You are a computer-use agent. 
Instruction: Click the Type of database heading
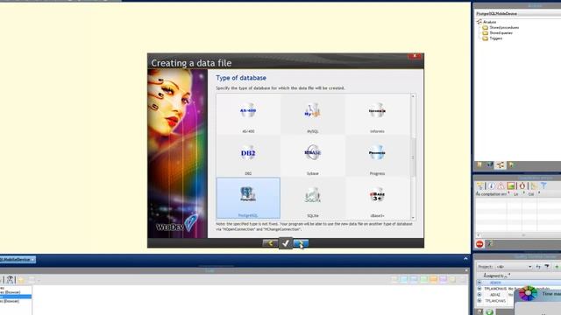click(x=241, y=78)
